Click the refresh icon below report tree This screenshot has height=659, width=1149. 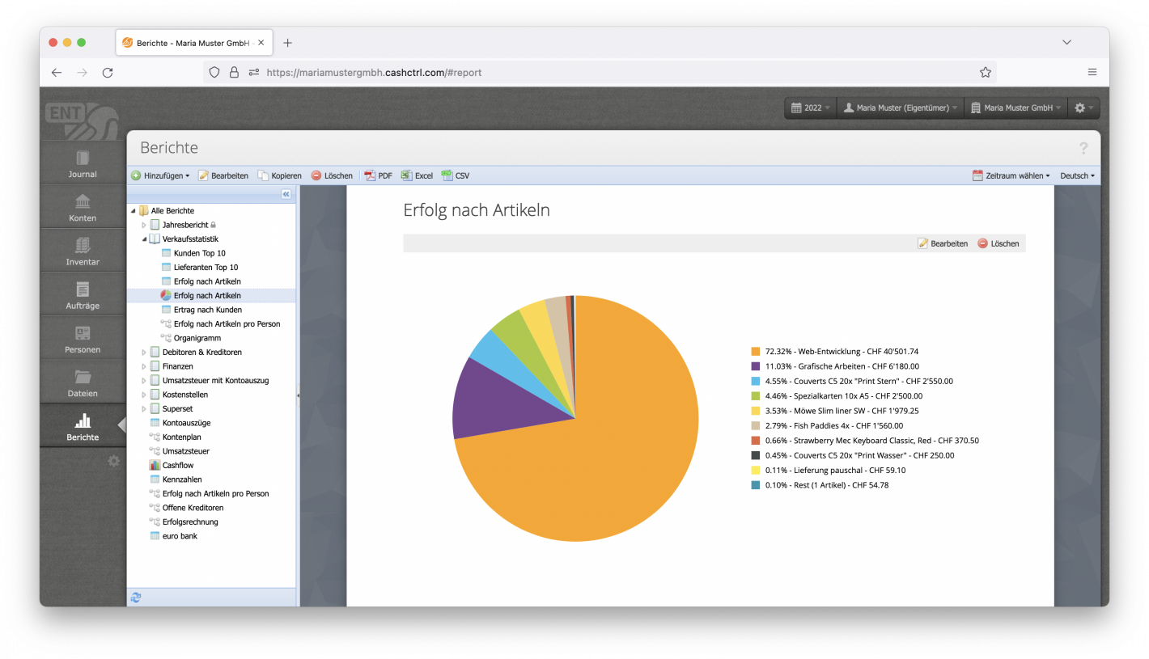point(136,598)
